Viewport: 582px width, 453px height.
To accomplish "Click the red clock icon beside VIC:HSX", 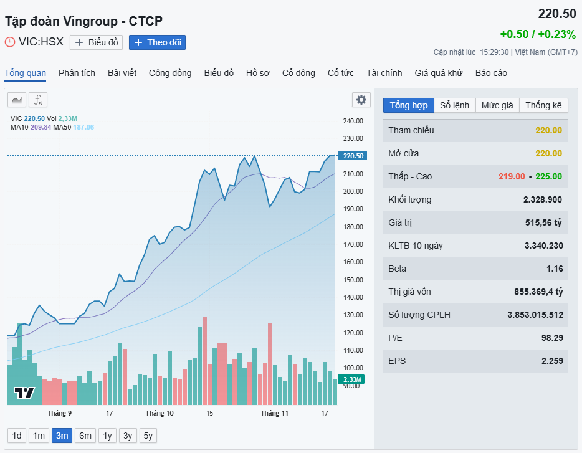I will coord(10,42).
